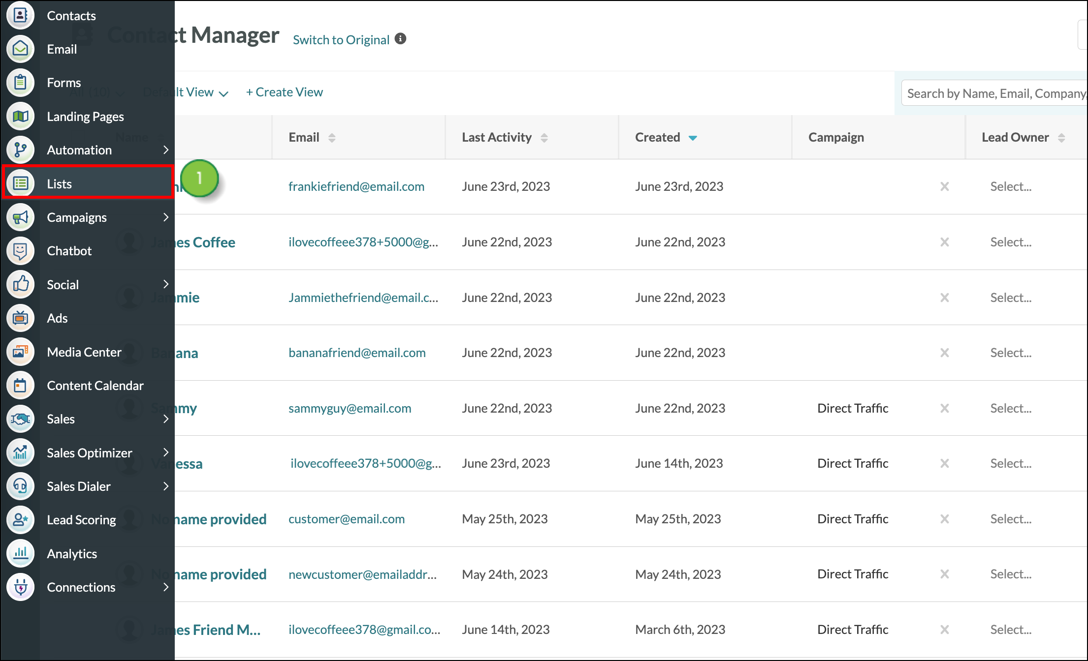The image size is (1088, 661).
Task: Open bananafriend@email.com email link
Action: coord(357,353)
